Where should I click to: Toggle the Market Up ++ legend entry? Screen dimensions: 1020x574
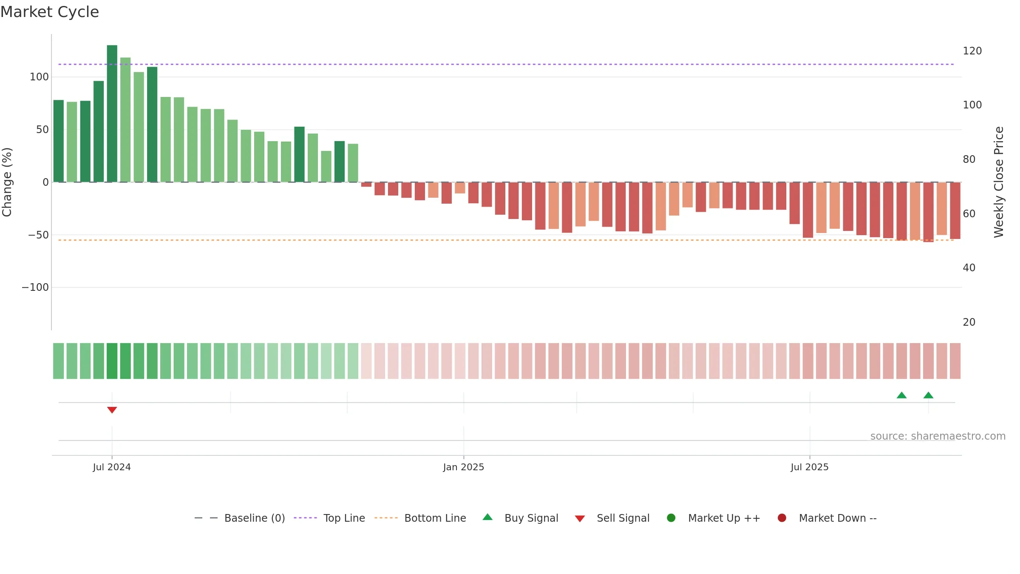(714, 518)
